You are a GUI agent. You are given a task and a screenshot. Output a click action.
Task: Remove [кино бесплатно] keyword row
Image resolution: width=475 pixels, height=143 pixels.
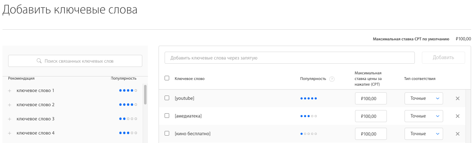click(x=457, y=134)
